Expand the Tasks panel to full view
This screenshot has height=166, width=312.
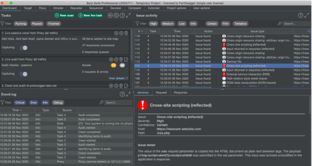(x=128, y=15)
